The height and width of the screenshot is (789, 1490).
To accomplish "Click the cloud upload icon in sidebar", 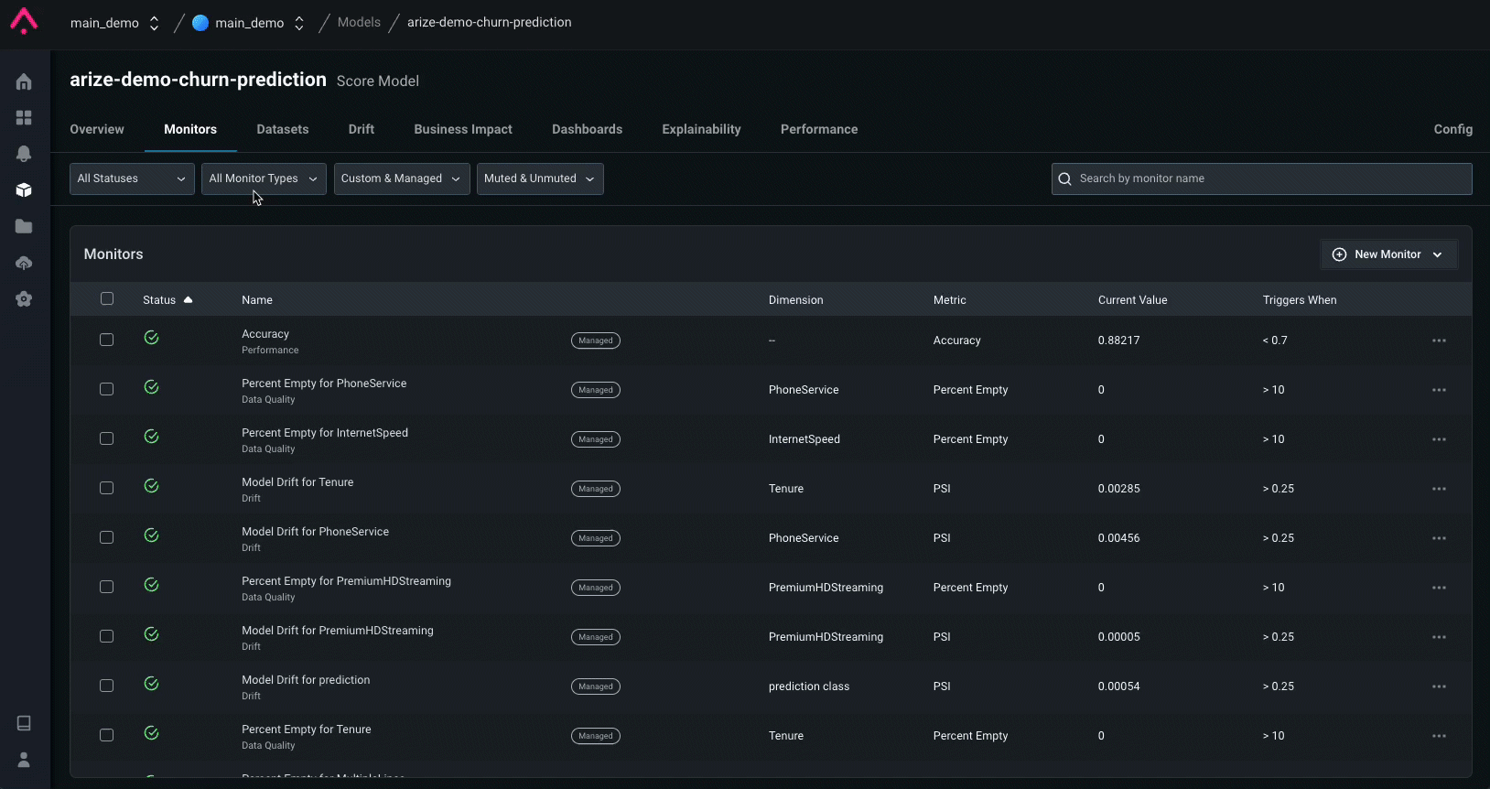I will coord(24,263).
